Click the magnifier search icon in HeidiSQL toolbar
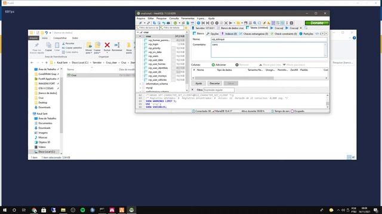This screenshot has width=382, height=214. click(x=255, y=23)
